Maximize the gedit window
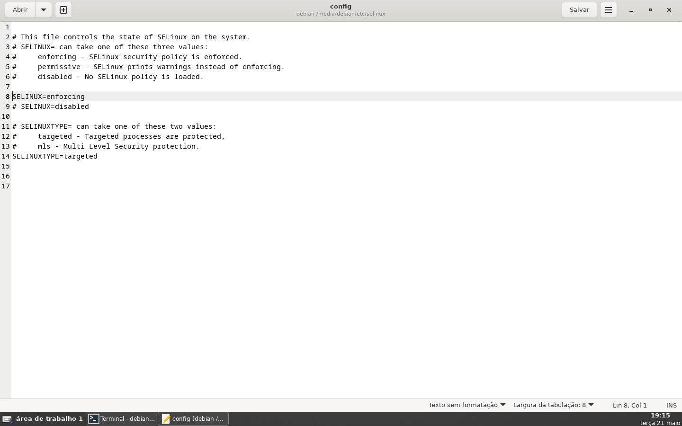Screen dimensions: 682x426 pyautogui.click(x=650, y=10)
